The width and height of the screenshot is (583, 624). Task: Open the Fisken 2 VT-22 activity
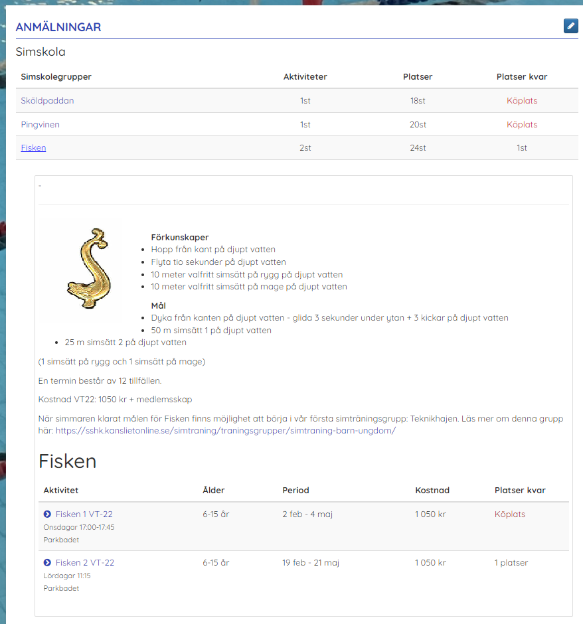(x=85, y=563)
